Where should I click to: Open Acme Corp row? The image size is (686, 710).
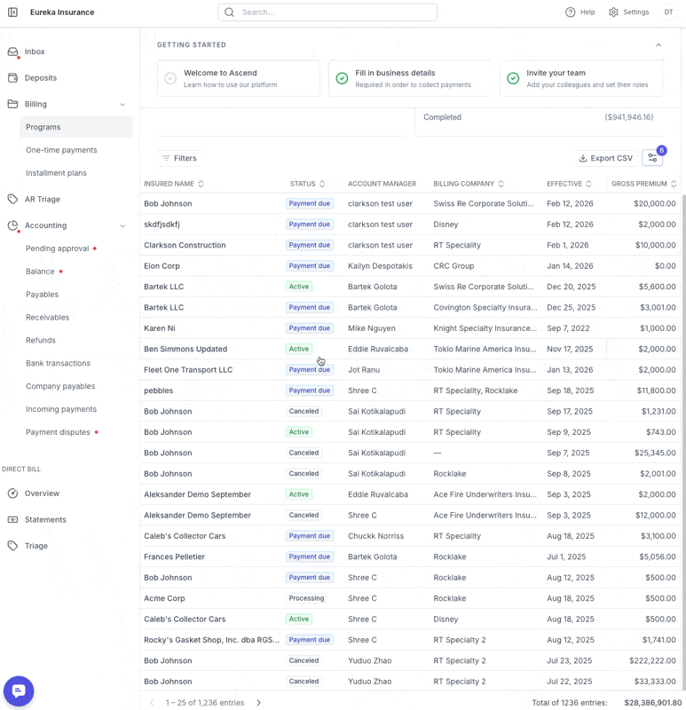tap(410, 598)
